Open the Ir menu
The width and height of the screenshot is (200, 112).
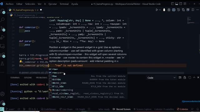pyautogui.click(x=45, y=4)
